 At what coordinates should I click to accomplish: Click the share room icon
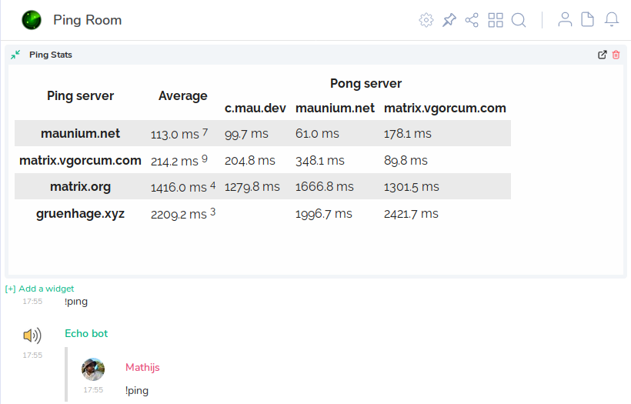(x=472, y=20)
